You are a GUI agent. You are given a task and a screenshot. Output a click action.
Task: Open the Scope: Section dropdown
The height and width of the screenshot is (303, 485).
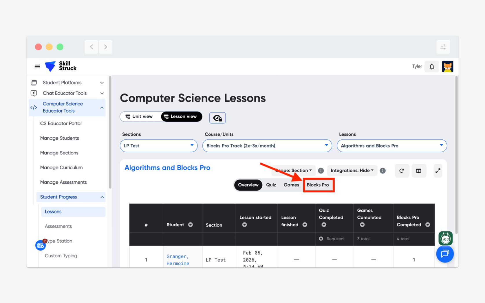click(294, 170)
